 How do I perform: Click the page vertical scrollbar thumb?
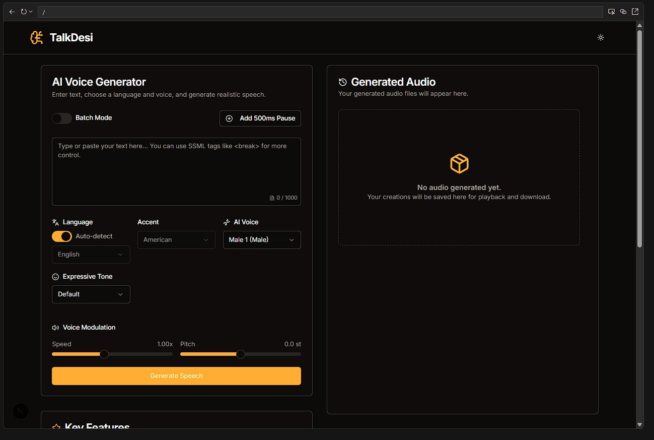coord(640,139)
